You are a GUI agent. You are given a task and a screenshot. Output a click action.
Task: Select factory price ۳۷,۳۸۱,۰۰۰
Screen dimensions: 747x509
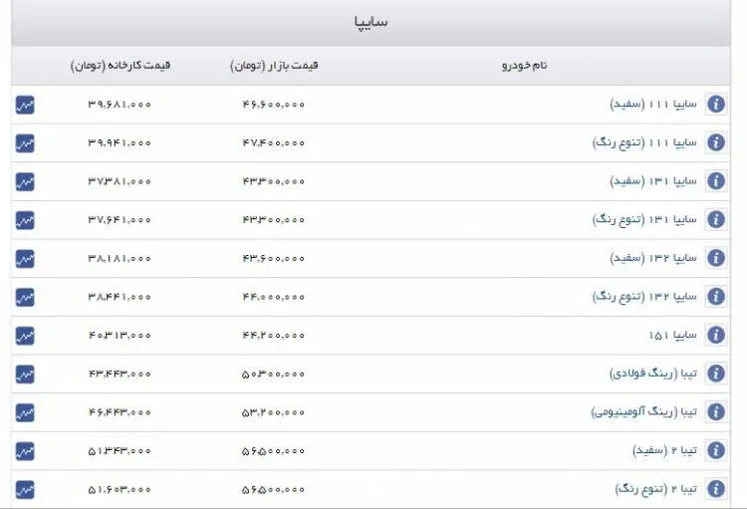pyautogui.click(x=120, y=181)
